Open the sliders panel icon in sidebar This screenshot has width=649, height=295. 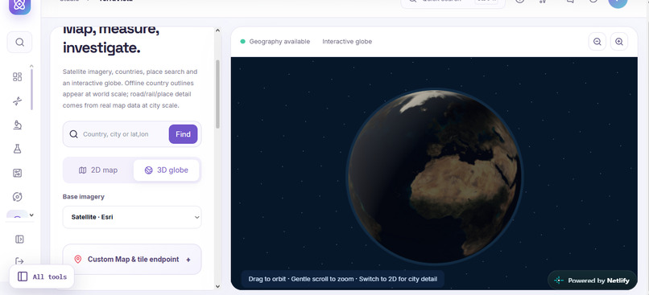pyautogui.click(x=18, y=173)
